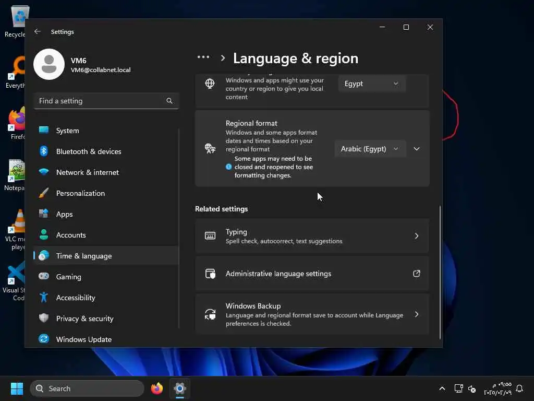534x401 pixels.
Task: Focus the Find a setting search box
Action: pos(106,101)
